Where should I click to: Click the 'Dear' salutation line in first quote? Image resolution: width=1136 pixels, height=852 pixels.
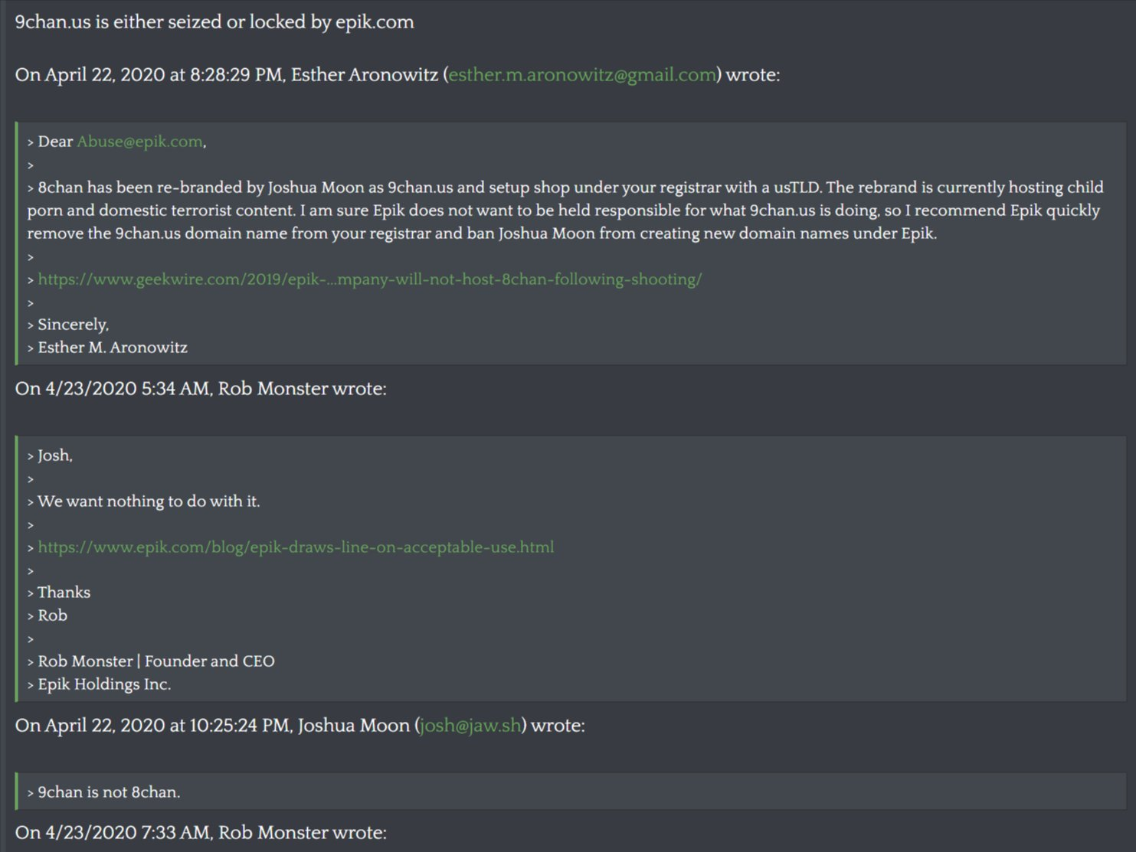117,142
